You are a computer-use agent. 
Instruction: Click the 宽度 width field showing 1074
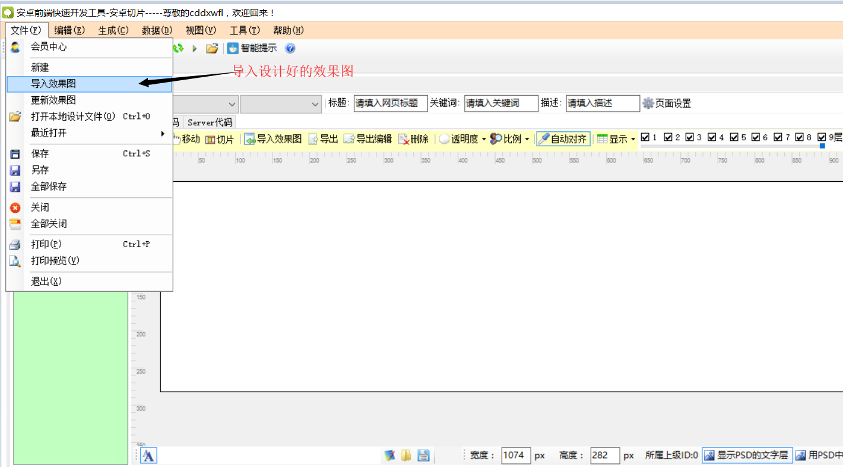coord(516,456)
